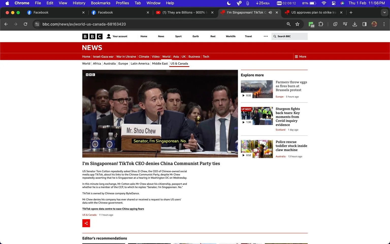The width and height of the screenshot is (390, 244).
Task: Open Your account profile icon
Action: coord(109,36)
